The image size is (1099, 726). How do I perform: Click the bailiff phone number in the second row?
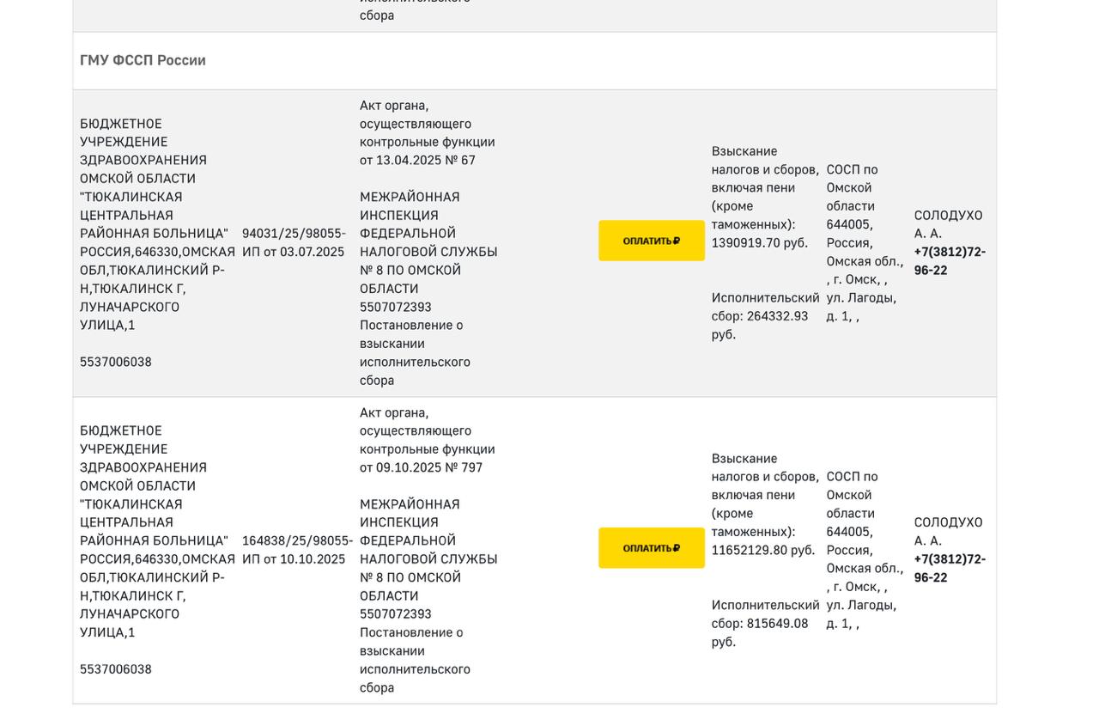click(x=949, y=568)
